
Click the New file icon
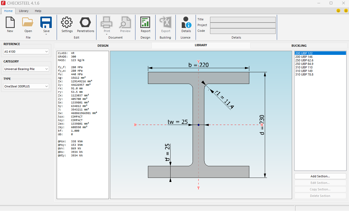(10, 23)
